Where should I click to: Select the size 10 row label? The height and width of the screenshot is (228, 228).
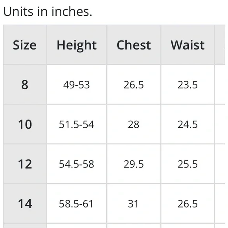click(x=25, y=124)
